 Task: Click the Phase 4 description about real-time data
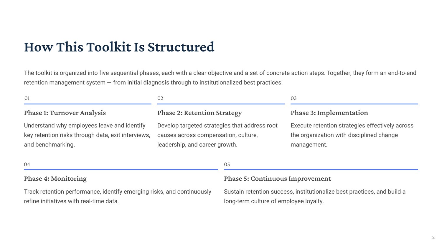tap(118, 197)
